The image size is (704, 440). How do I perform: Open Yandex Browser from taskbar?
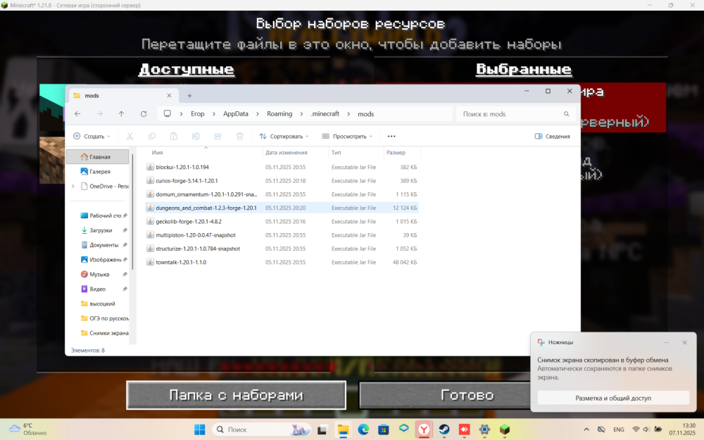pyautogui.click(x=424, y=429)
